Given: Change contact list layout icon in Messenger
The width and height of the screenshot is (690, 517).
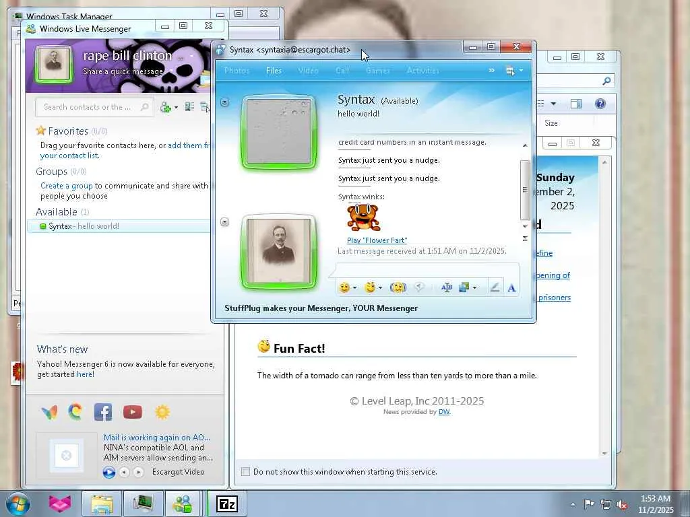Looking at the screenshot, I should [x=189, y=107].
